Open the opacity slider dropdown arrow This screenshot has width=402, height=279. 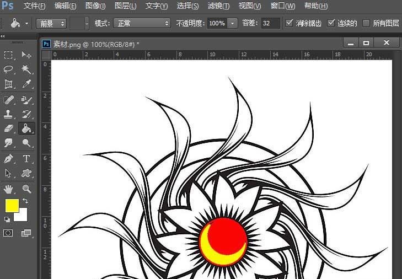pyautogui.click(x=232, y=23)
